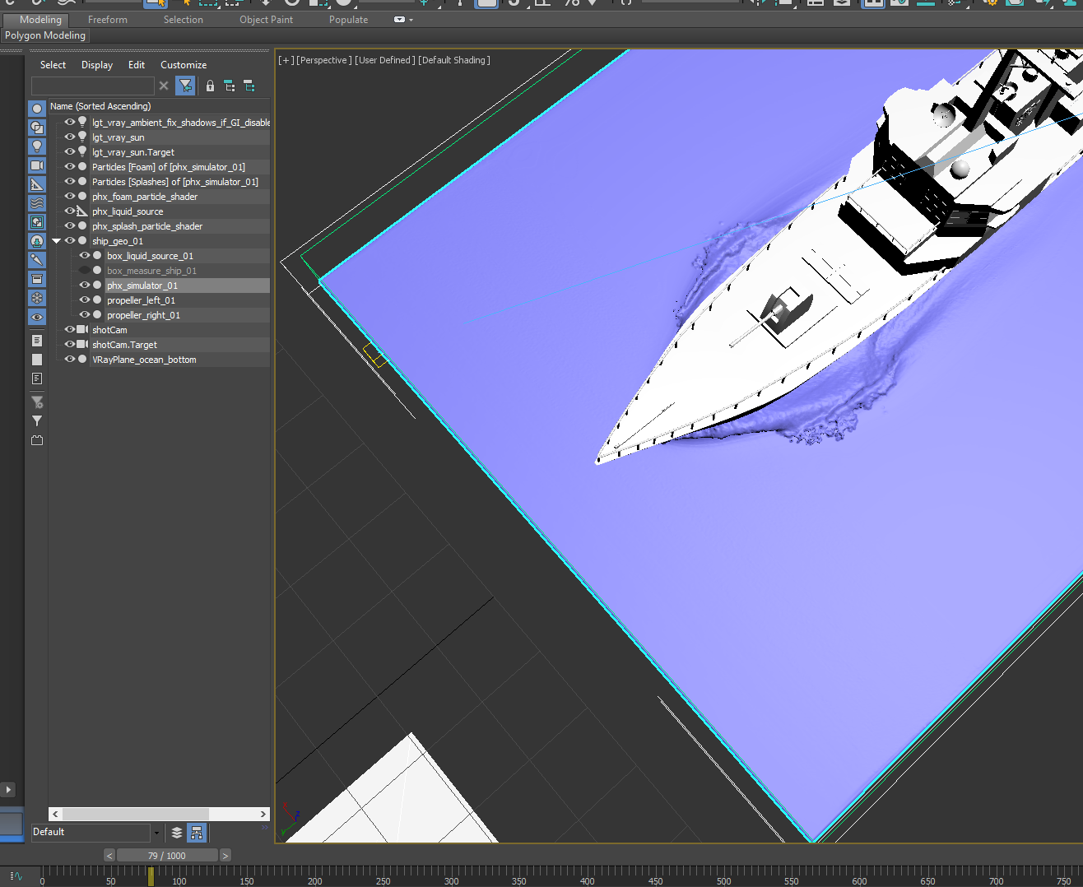Open the Edit menu in Scene Explorer
The width and height of the screenshot is (1083, 887).
(x=137, y=65)
